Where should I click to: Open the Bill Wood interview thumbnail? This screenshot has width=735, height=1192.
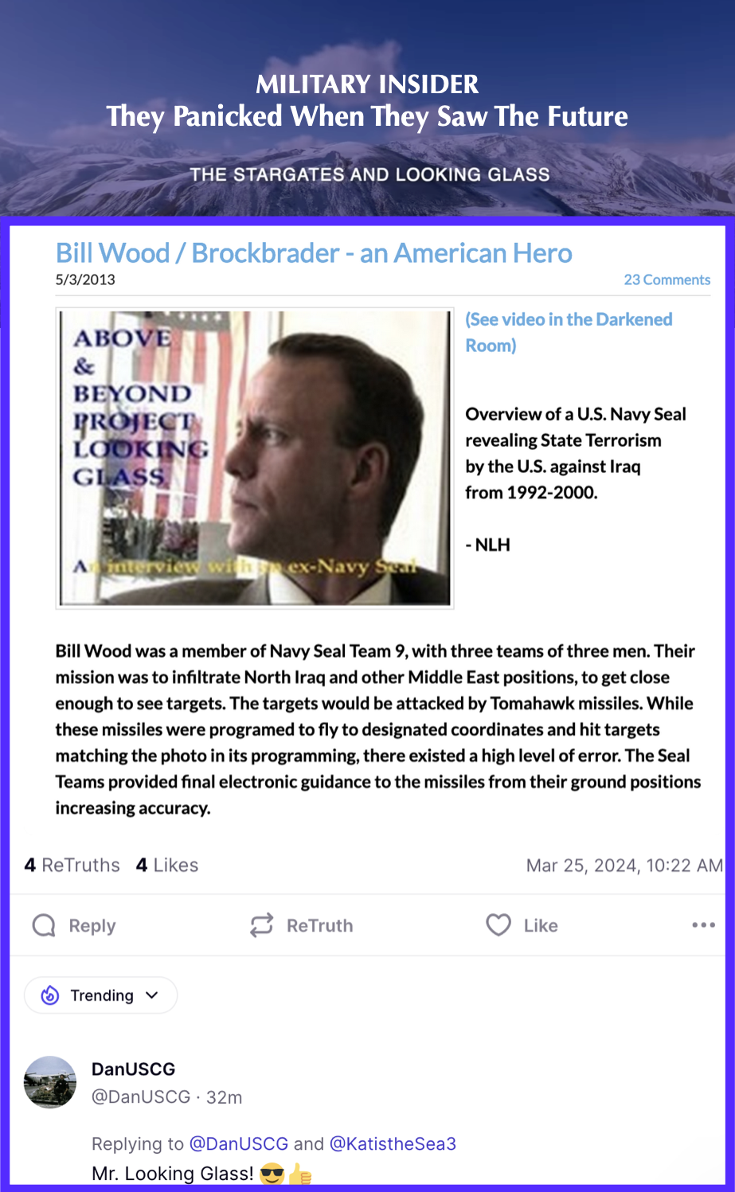click(x=255, y=458)
